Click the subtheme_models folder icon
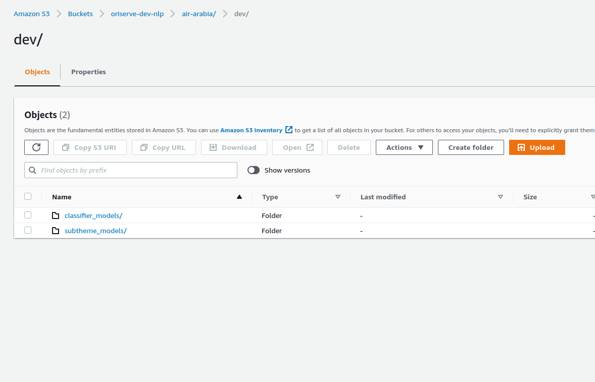 [x=56, y=230]
